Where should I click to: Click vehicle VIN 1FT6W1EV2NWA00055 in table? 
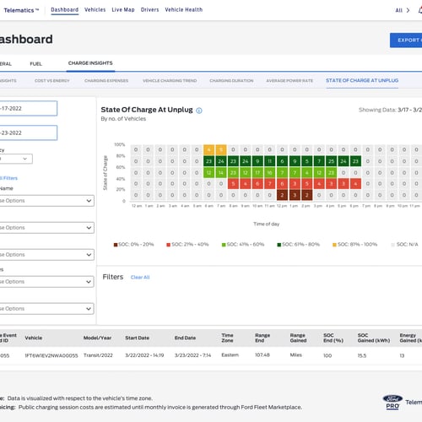pyautogui.click(x=51, y=355)
